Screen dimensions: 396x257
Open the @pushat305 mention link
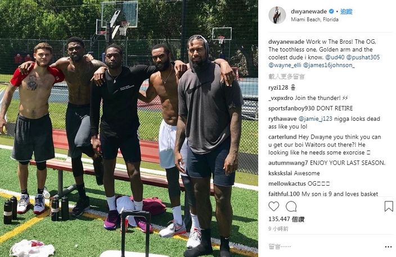point(363,57)
